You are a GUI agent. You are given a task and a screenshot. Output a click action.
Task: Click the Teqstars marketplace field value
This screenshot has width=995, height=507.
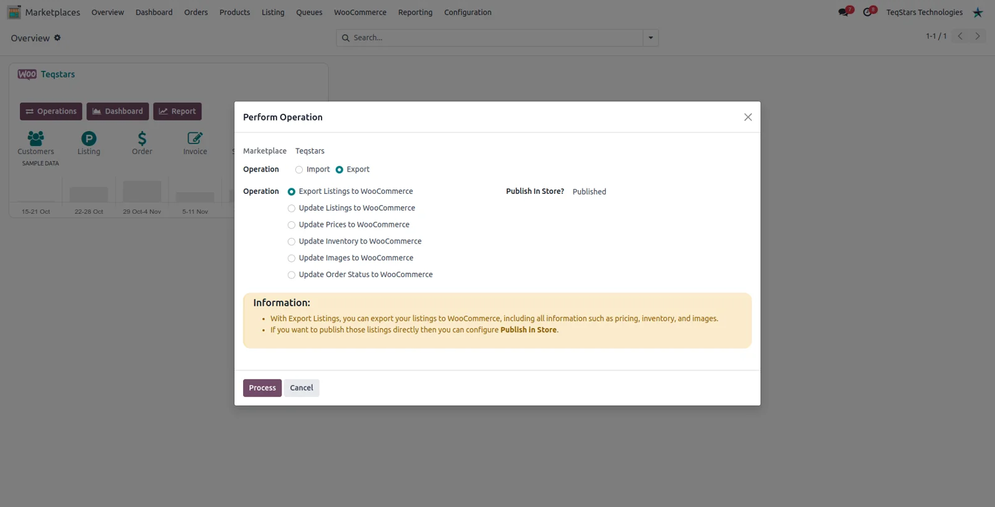click(x=310, y=151)
